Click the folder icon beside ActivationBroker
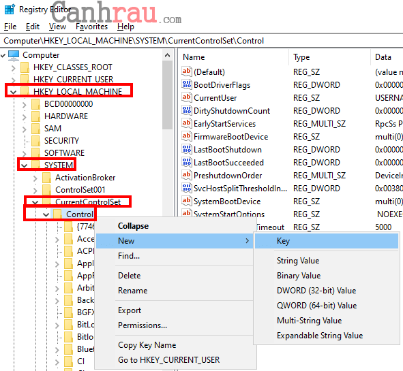Screen dimensions: 403x371 pyautogui.click(x=46, y=178)
